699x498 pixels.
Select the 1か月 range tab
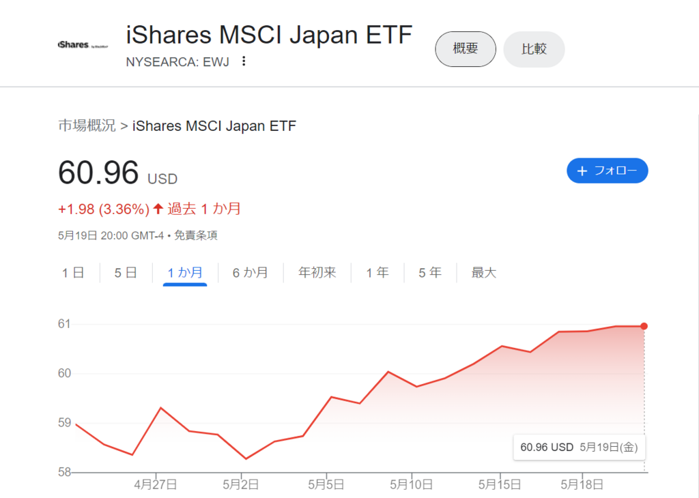185,273
